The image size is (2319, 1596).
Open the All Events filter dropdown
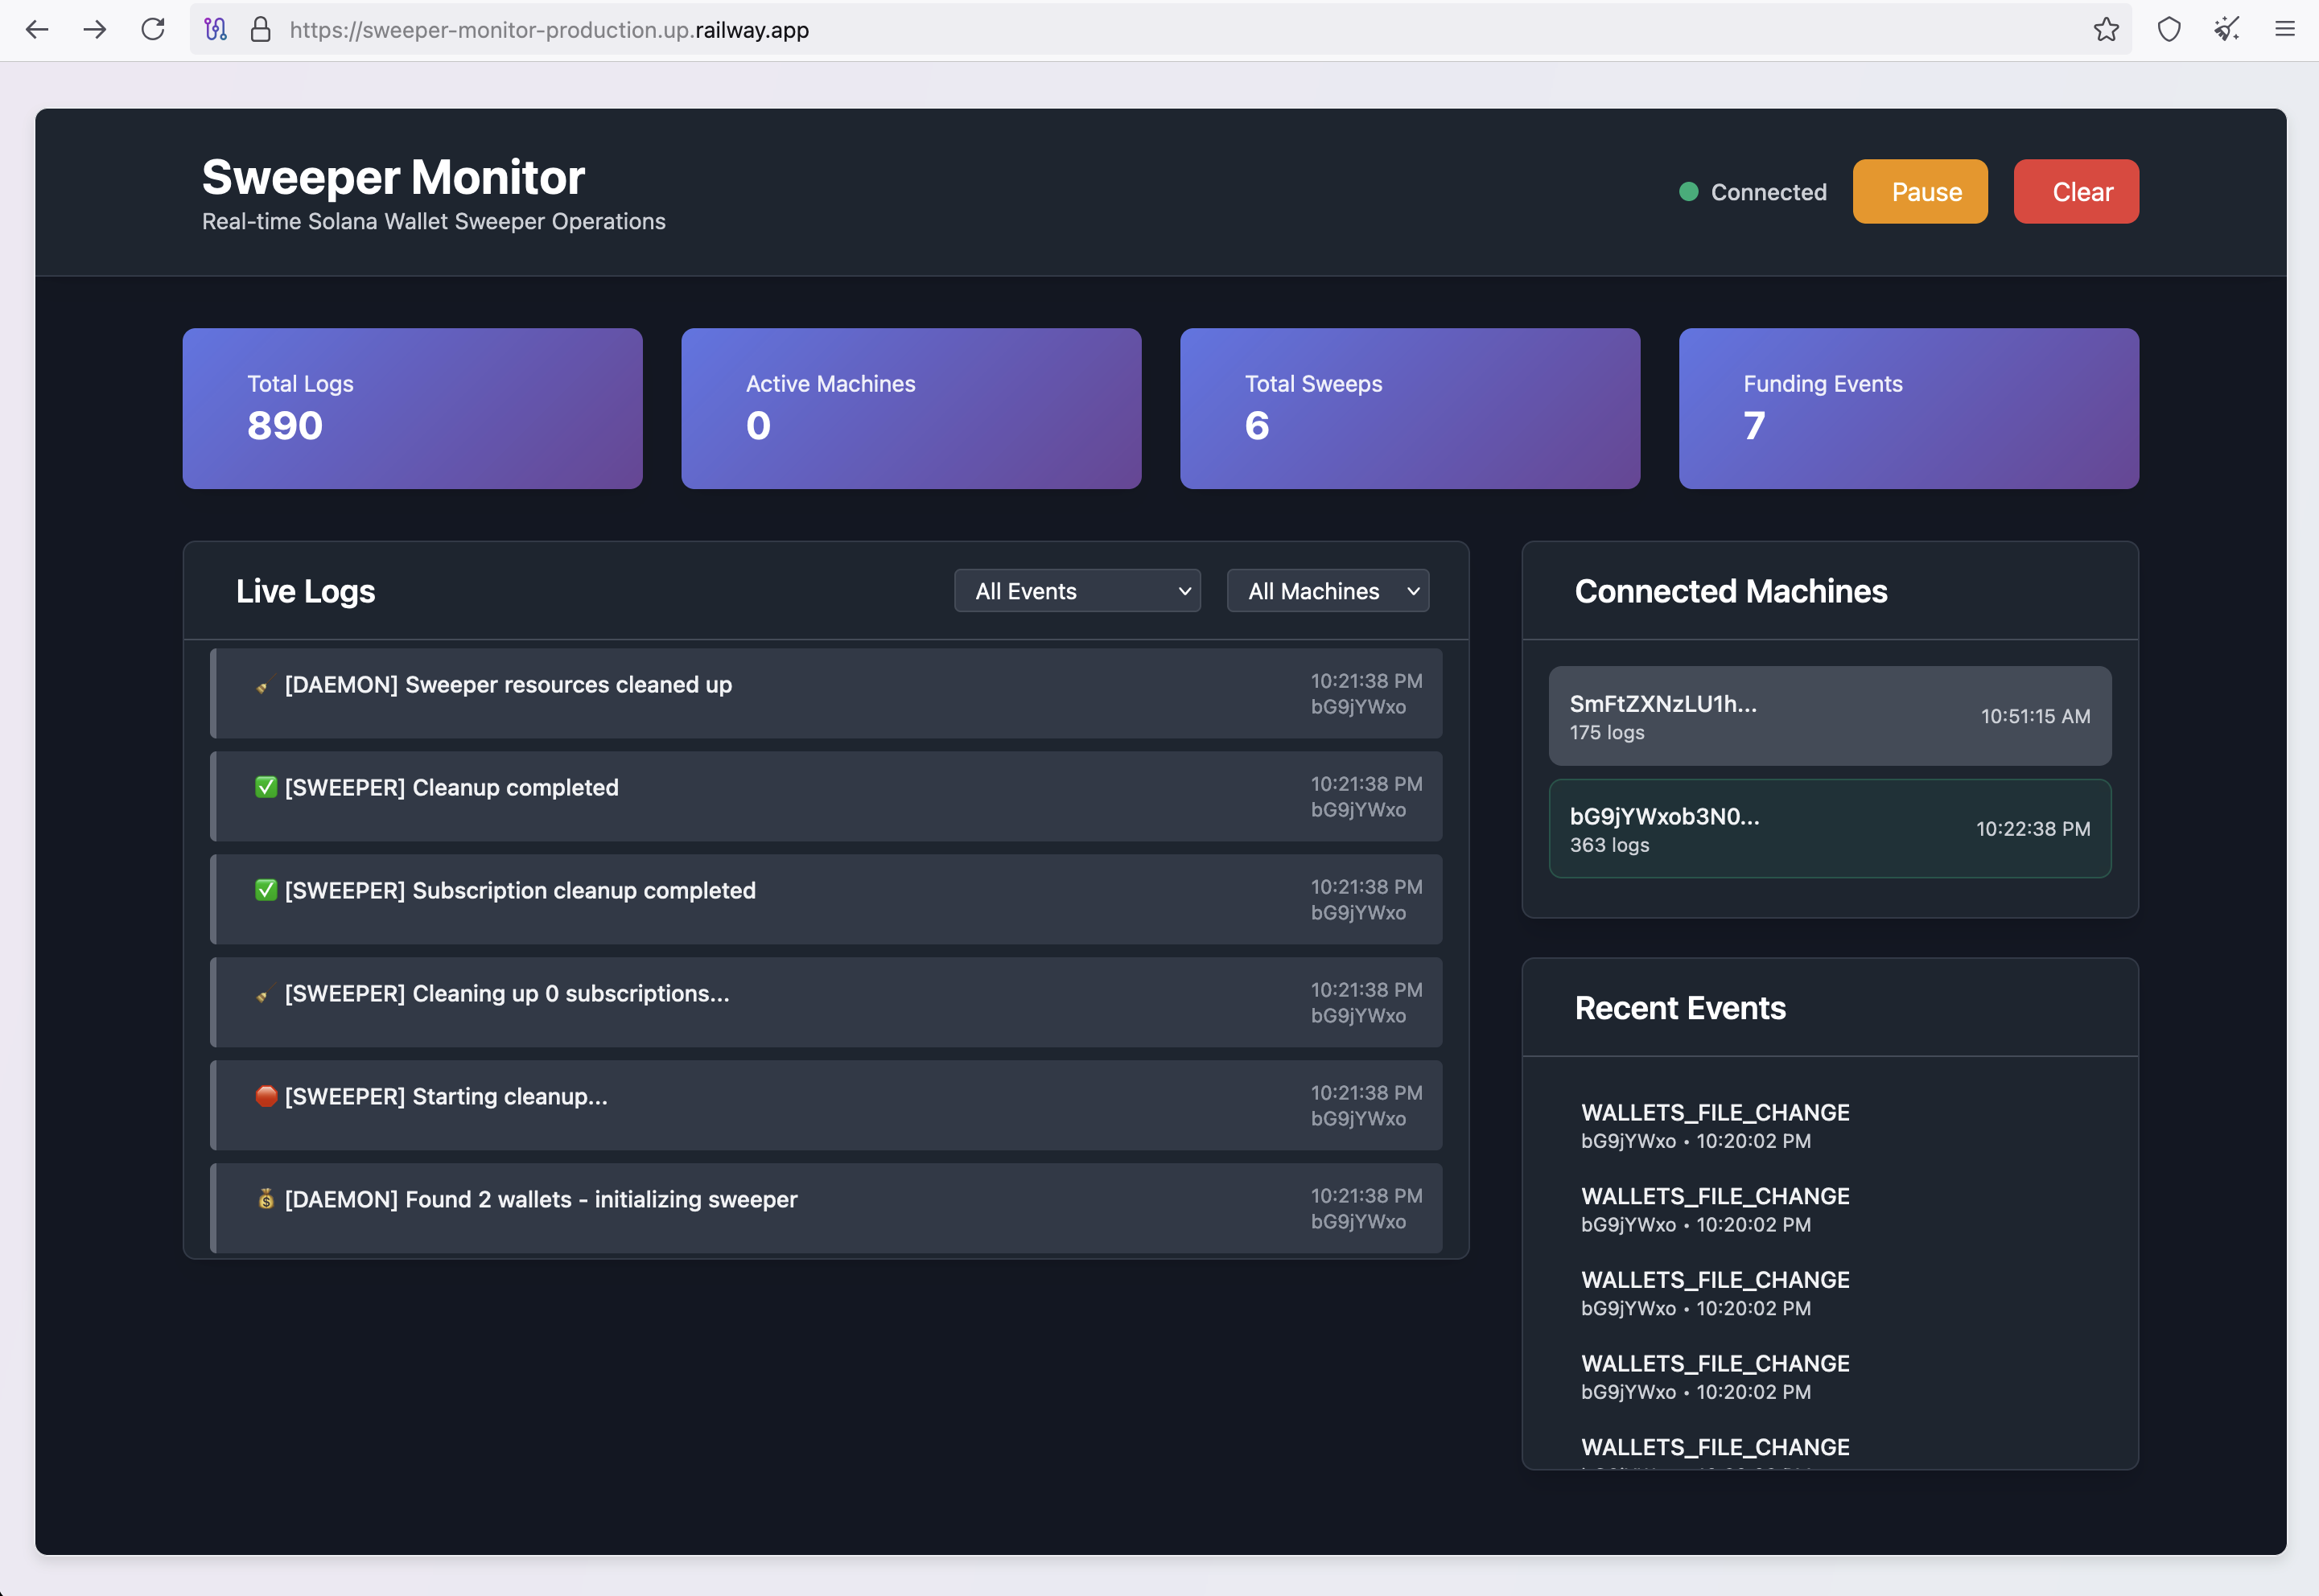point(1077,591)
